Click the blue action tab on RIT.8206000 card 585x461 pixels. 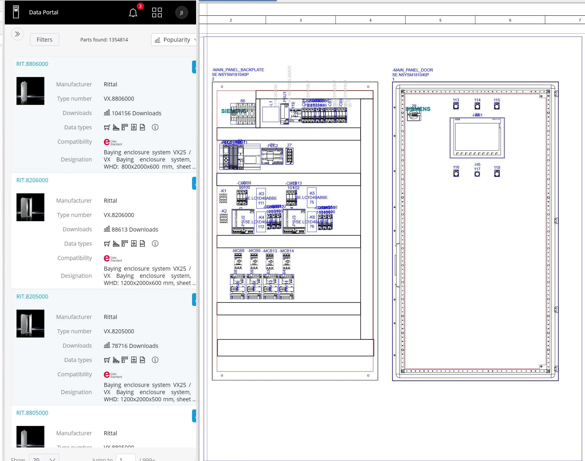194,183
